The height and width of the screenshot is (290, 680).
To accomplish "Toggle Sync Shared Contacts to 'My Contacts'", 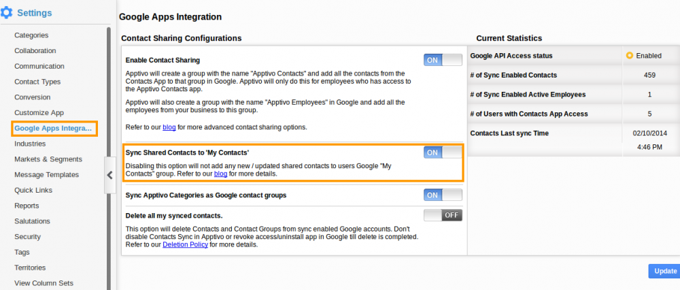I will (x=443, y=152).
